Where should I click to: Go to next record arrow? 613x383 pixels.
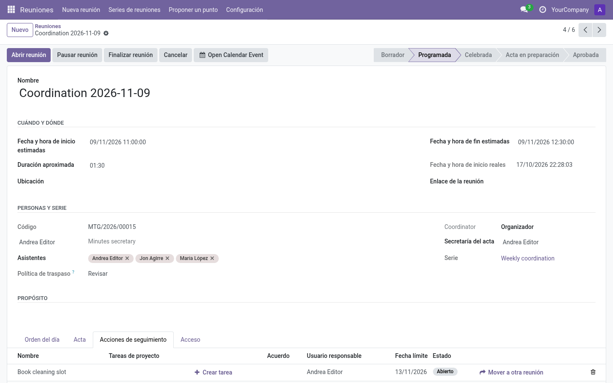[599, 30]
